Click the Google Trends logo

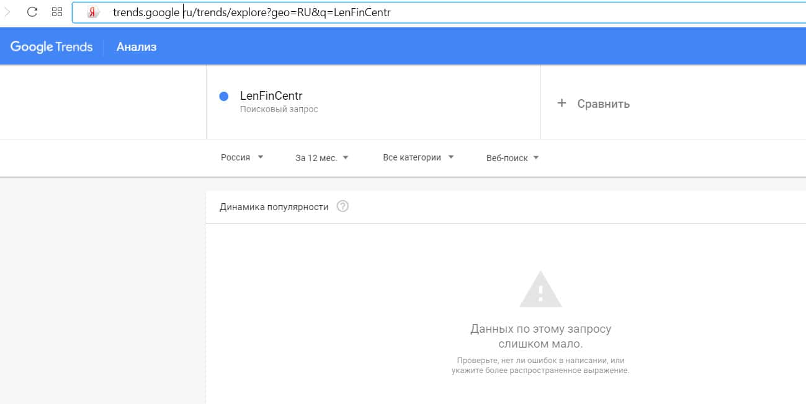click(51, 46)
